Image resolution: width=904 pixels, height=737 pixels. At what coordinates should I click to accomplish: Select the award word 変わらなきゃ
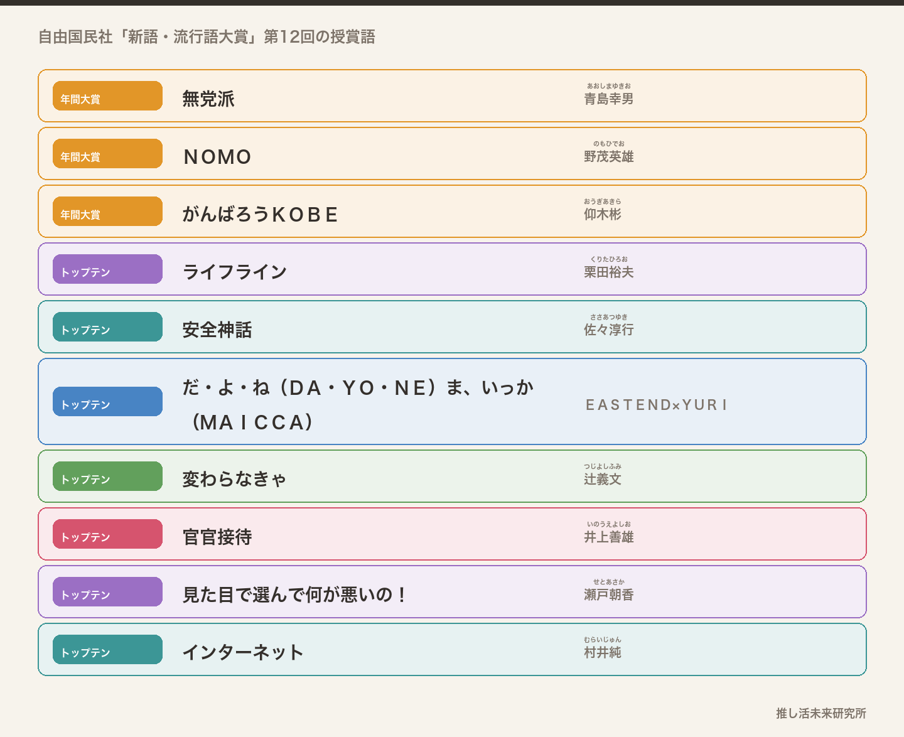coord(235,479)
